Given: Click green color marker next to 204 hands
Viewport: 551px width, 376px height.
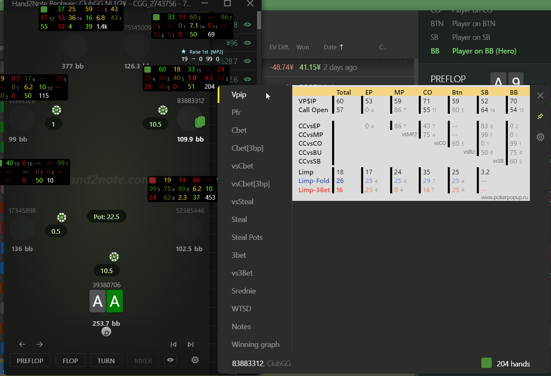Looking at the screenshot, I should 486,363.
